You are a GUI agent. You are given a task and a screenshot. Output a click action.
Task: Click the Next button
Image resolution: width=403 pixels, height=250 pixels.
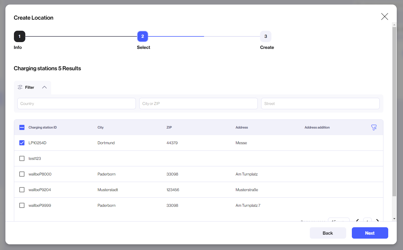(x=370, y=233)
